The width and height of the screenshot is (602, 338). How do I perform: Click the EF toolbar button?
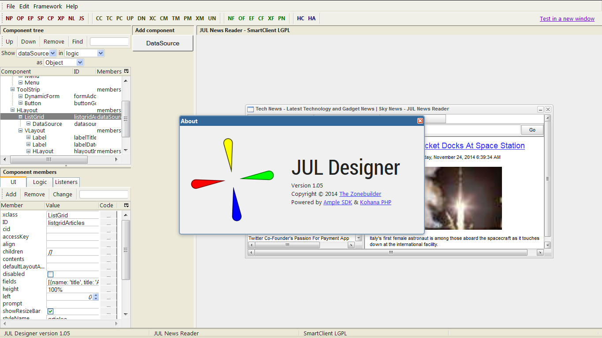coord(252,18)
